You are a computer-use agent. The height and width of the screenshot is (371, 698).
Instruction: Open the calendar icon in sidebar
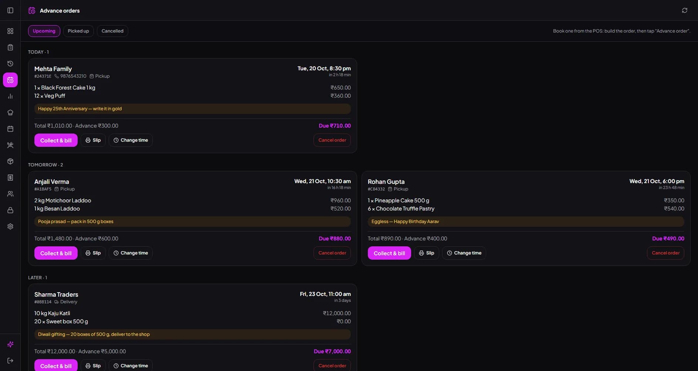pyautogui.click(x=10, y=129)
